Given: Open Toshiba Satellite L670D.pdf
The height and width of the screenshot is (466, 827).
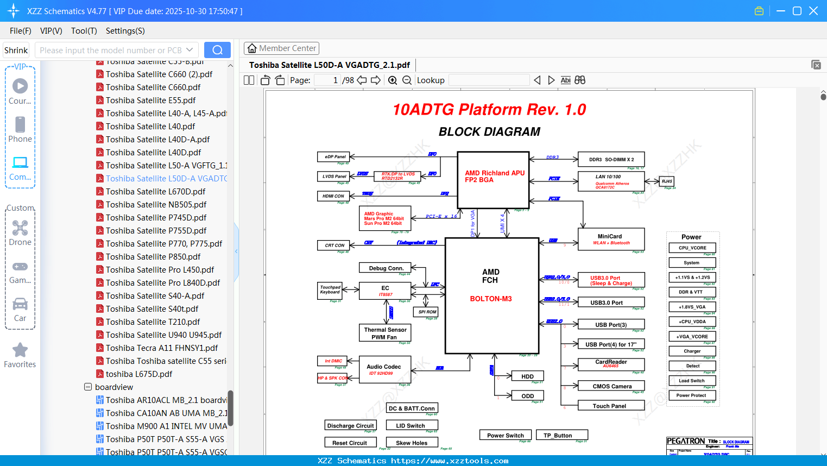Looking at the screenshot, I should (155, 191).
